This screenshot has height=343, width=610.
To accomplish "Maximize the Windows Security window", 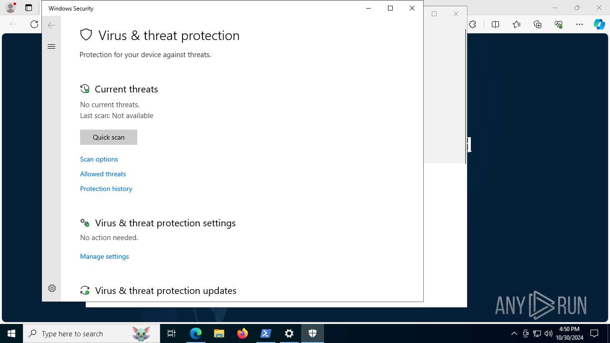I will 390,8.
